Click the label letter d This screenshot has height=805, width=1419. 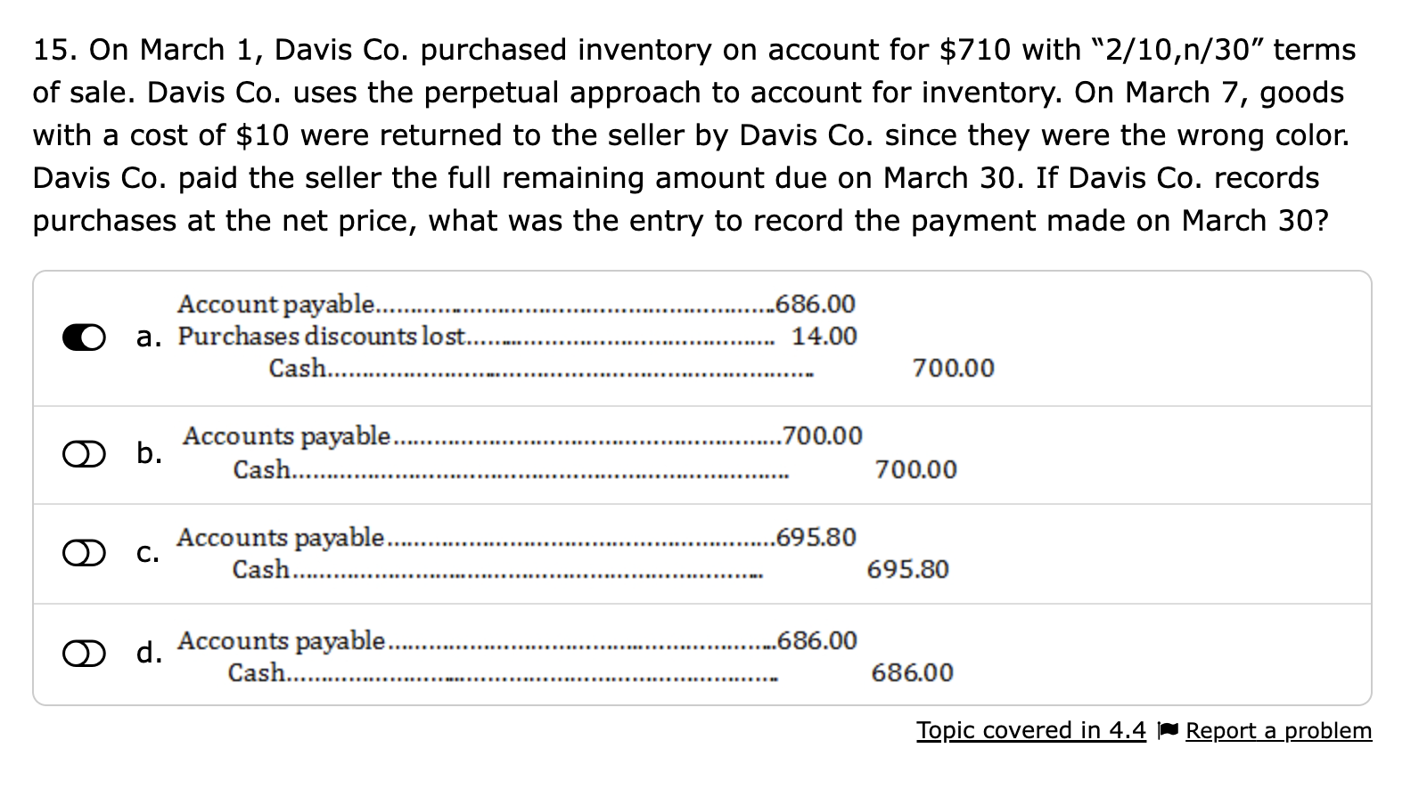tap(147, 651)
